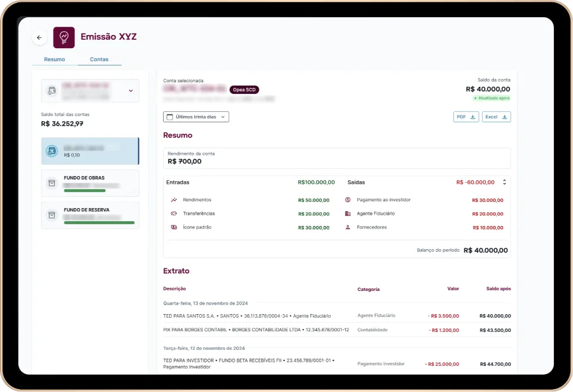Viewport: 573px width, 392px height.
Task: Expand the account selector chevron
Action: coord(131,90)
